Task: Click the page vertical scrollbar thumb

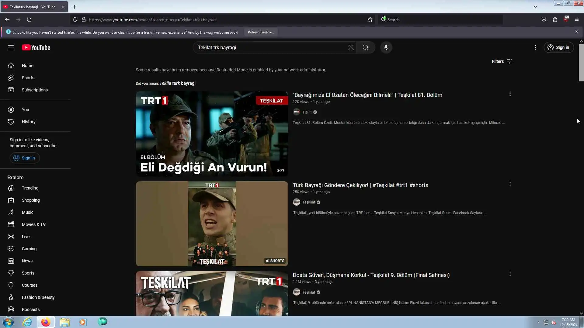Action: pos(581,63)
